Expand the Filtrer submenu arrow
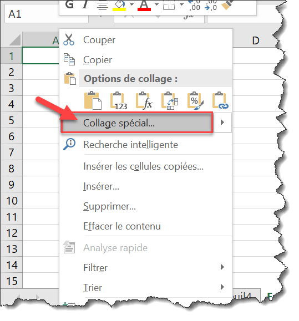299x321 pixels. (222, 267)
